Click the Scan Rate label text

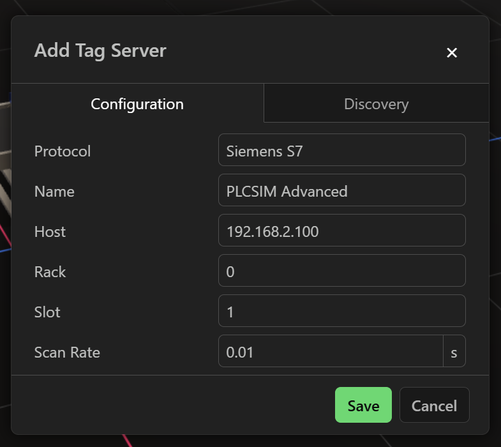coord(67,352)
